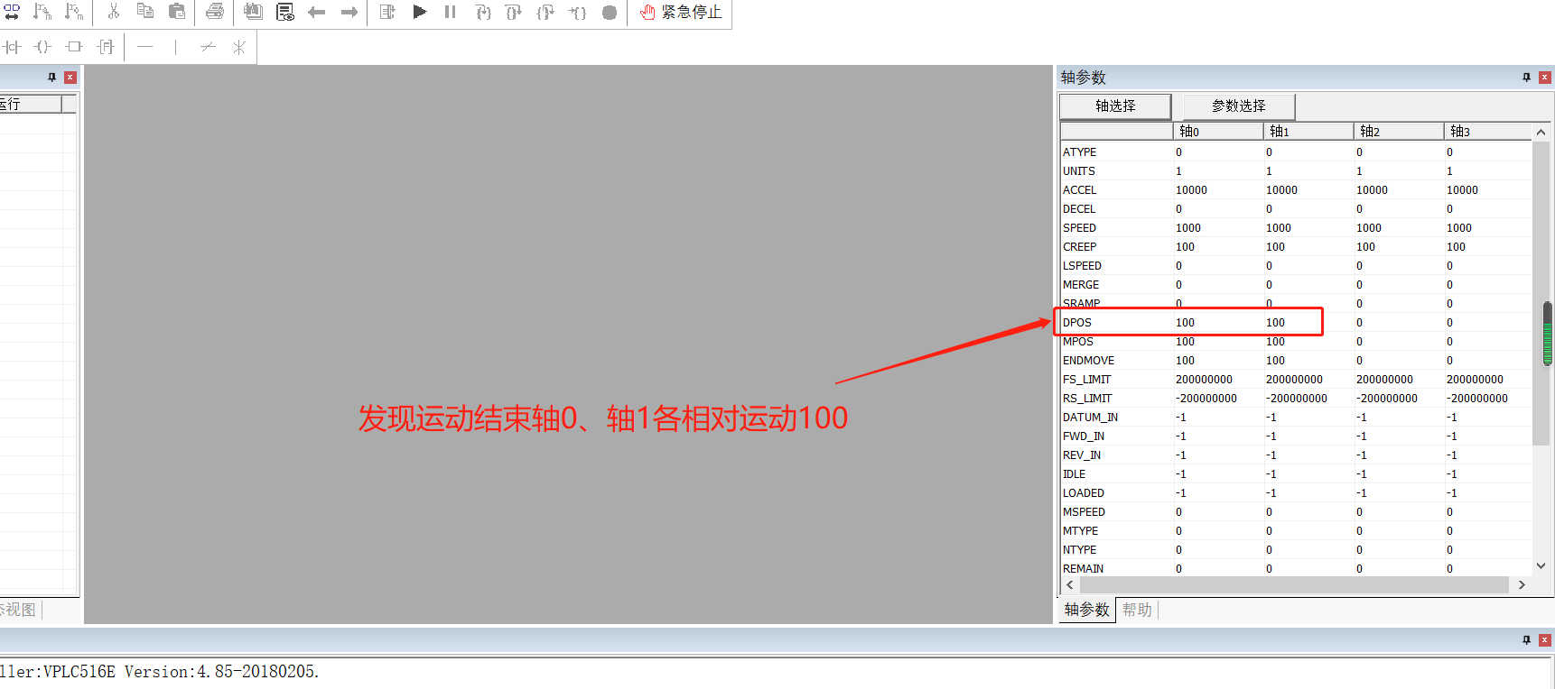Click the Cut scissors icon
This screenshot has height=689, width=1555.
(x=114, y=12)
